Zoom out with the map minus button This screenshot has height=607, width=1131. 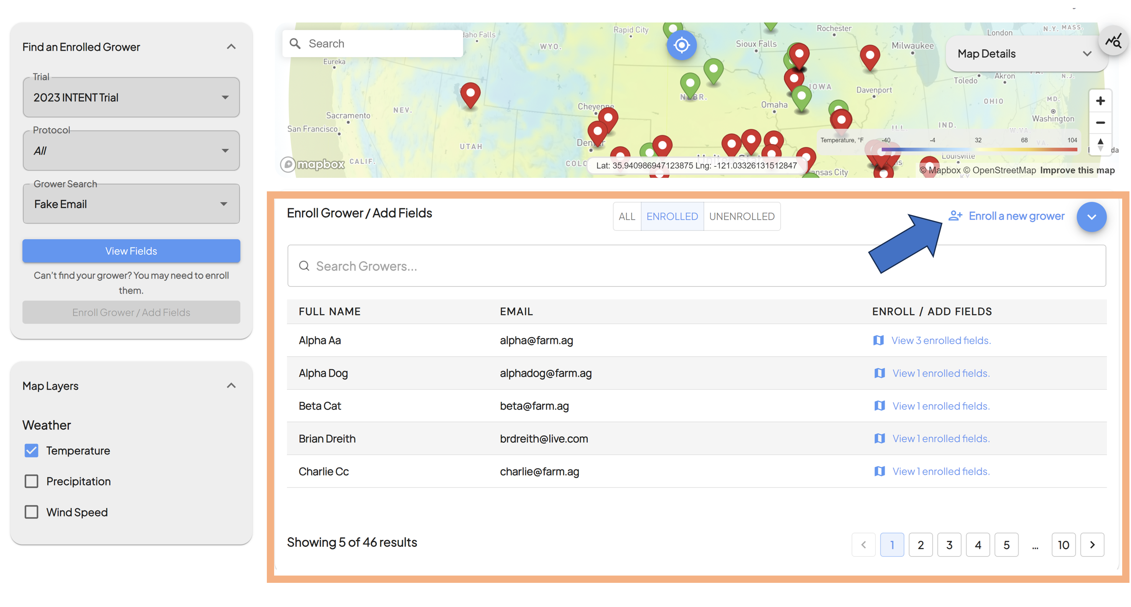pyautogui.click(x=1100, y=123)
